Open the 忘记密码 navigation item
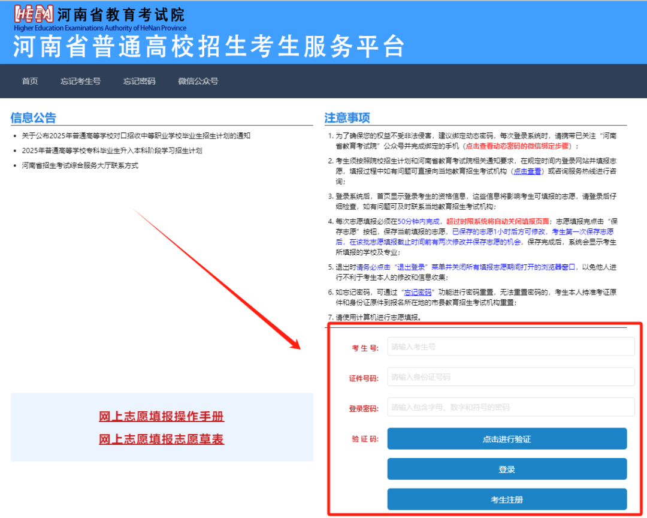 click(x=139, y=81)
